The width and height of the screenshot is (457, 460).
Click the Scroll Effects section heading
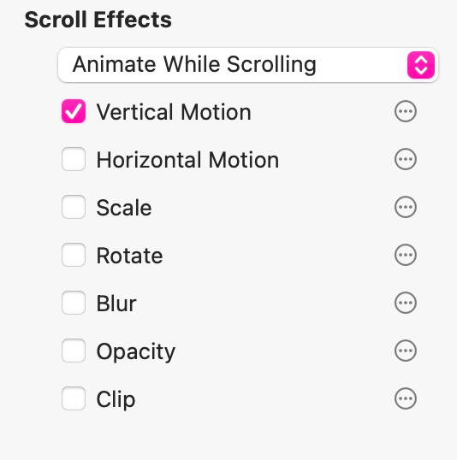(x=98, y=20)
